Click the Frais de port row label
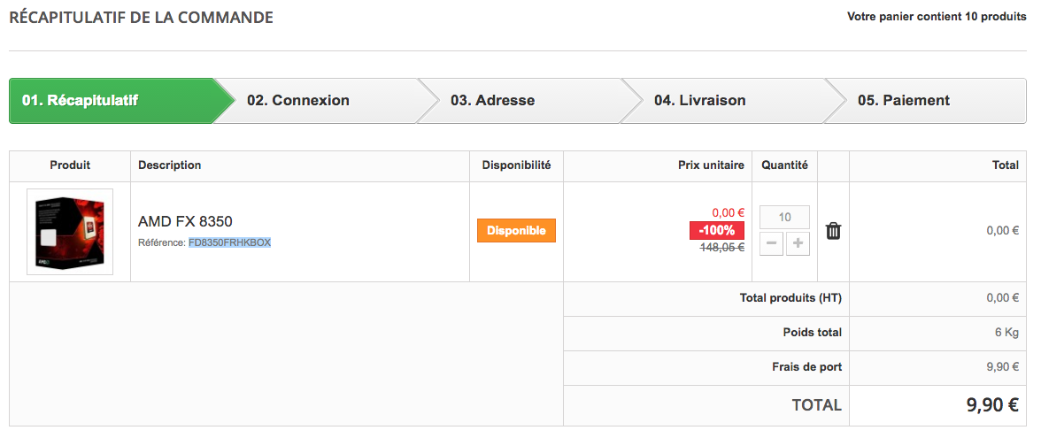This screenshot has width=1041, height=438. tap(806, 367)
